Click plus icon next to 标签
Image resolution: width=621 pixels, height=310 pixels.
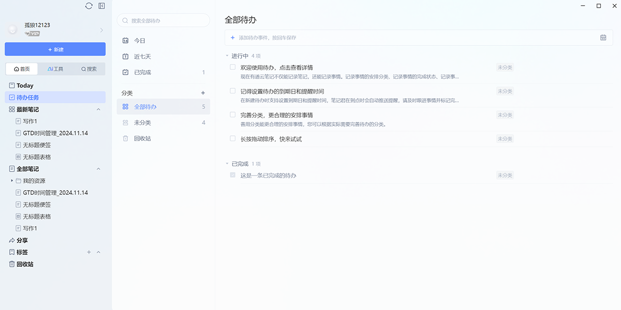(88, 252)
